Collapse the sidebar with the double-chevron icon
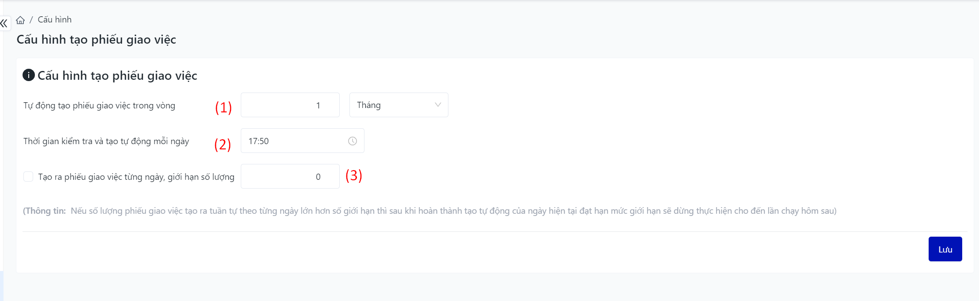This screenshot has width=979, height=301. tap(4, 23)
